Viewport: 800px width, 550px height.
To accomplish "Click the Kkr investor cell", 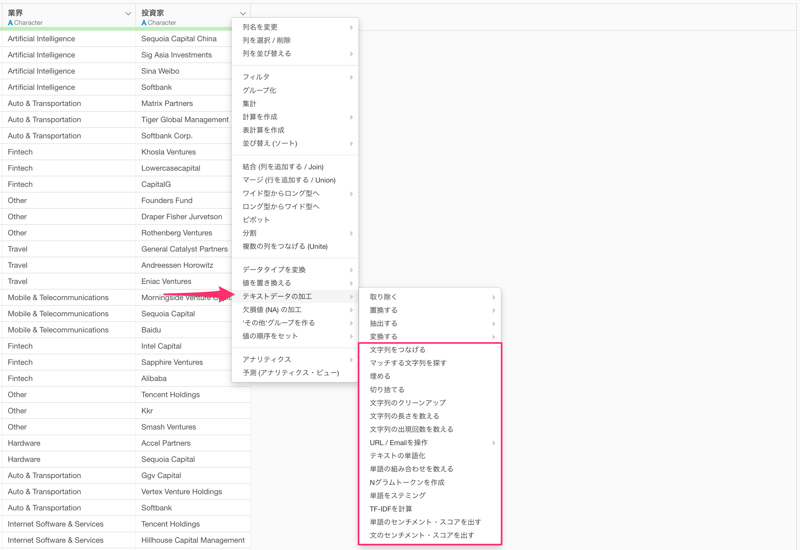I will [x=193, y=411].
